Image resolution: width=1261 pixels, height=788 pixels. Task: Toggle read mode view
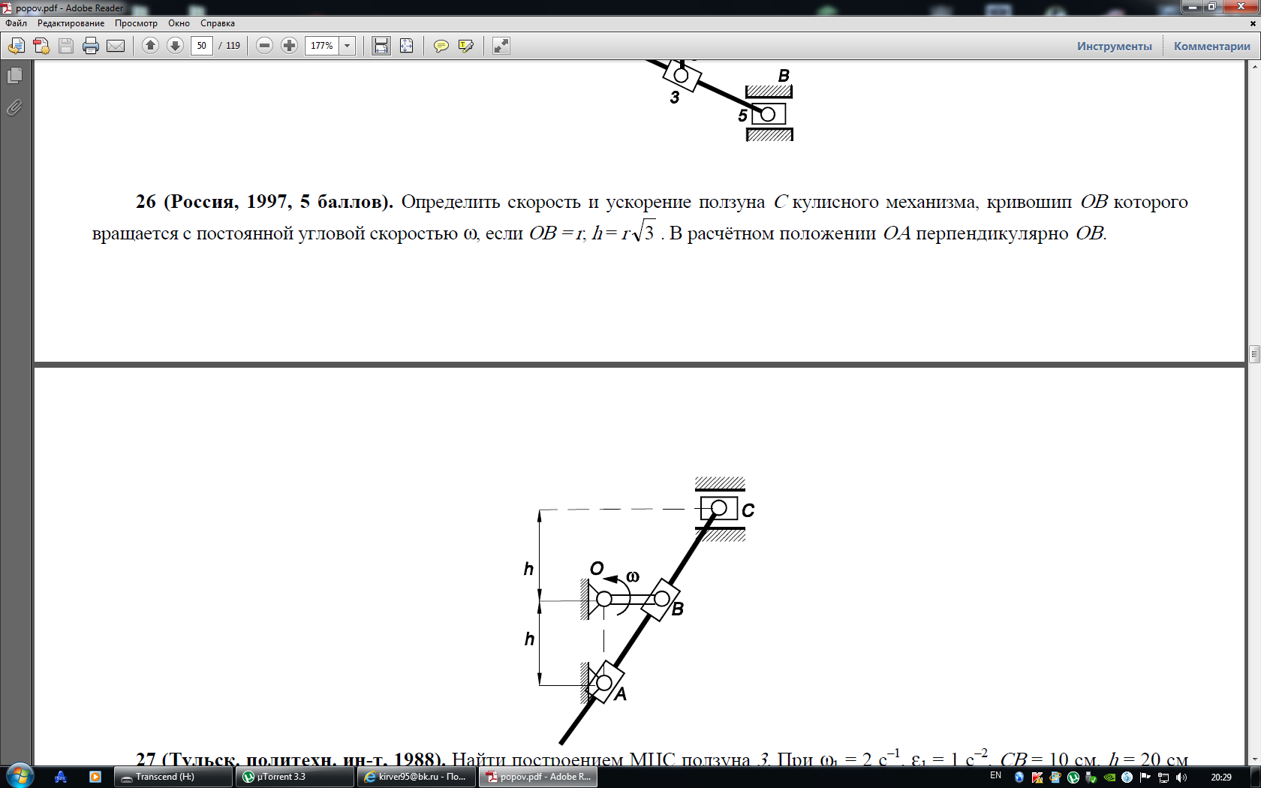coord(501,46)
